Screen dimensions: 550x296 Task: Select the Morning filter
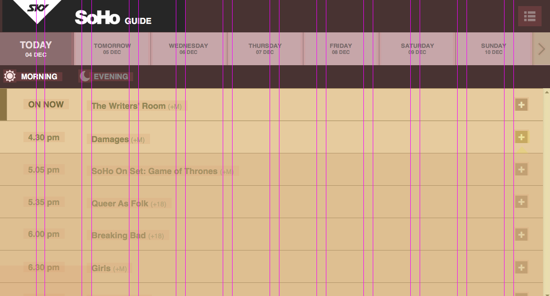click(x=33, y=76)
